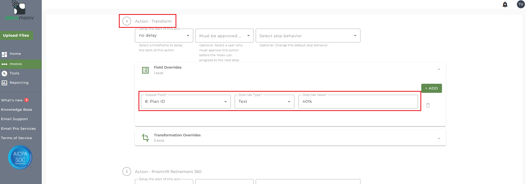526x184 pixels.
Task: Click the Override Value text field
Action: (358, 102)
